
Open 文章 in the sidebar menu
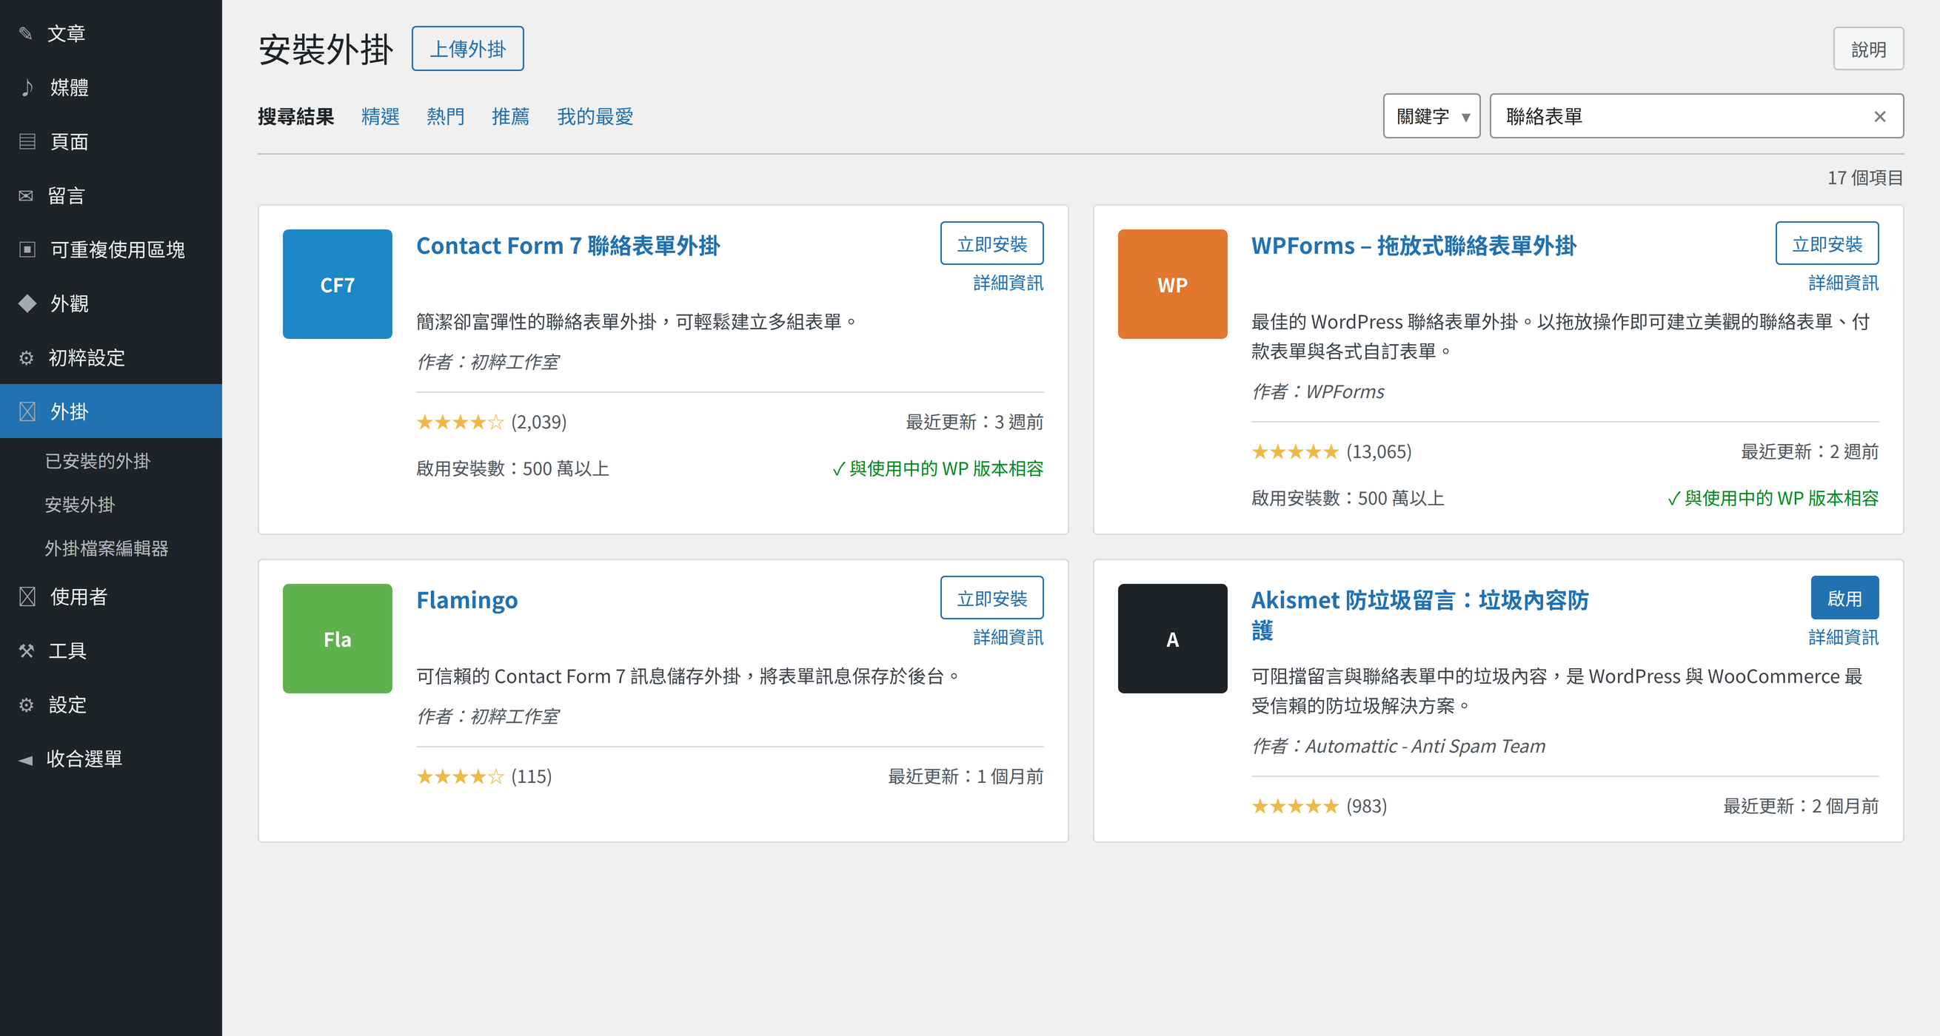111,33
